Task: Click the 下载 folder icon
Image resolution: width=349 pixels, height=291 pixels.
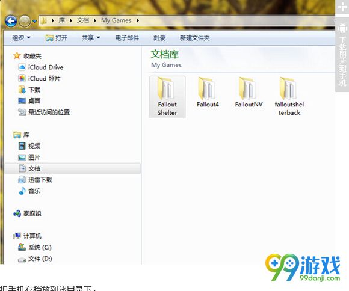Action: [x=22, y=90]
